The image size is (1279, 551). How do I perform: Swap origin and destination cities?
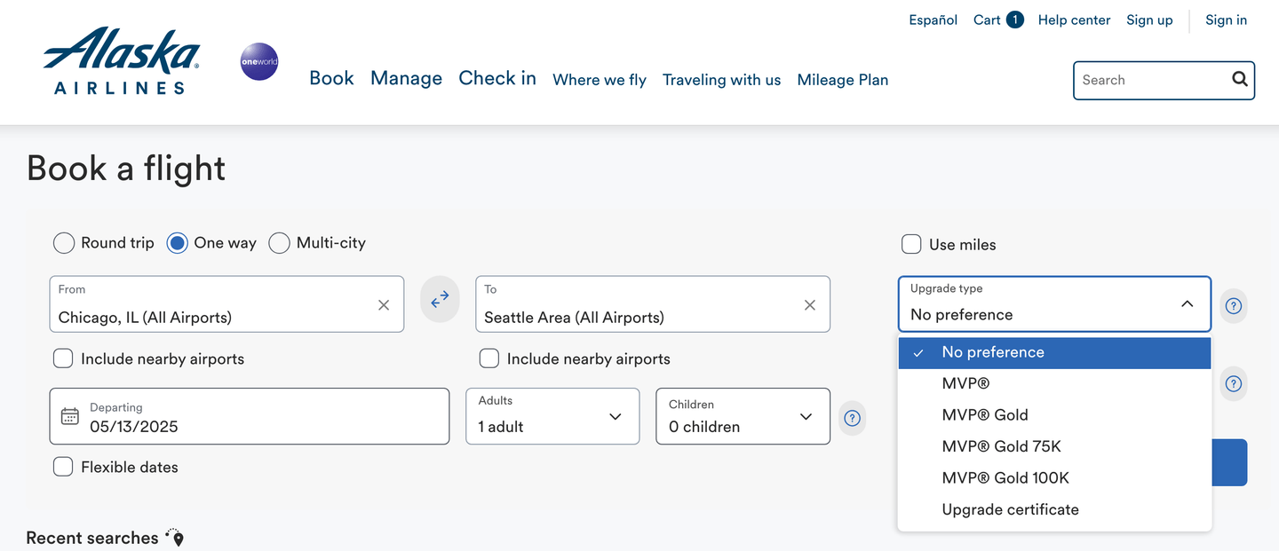point(440,301)
